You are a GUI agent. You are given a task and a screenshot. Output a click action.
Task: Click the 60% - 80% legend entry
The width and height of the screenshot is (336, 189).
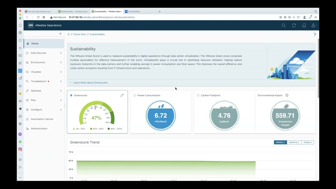click(97, 129)
